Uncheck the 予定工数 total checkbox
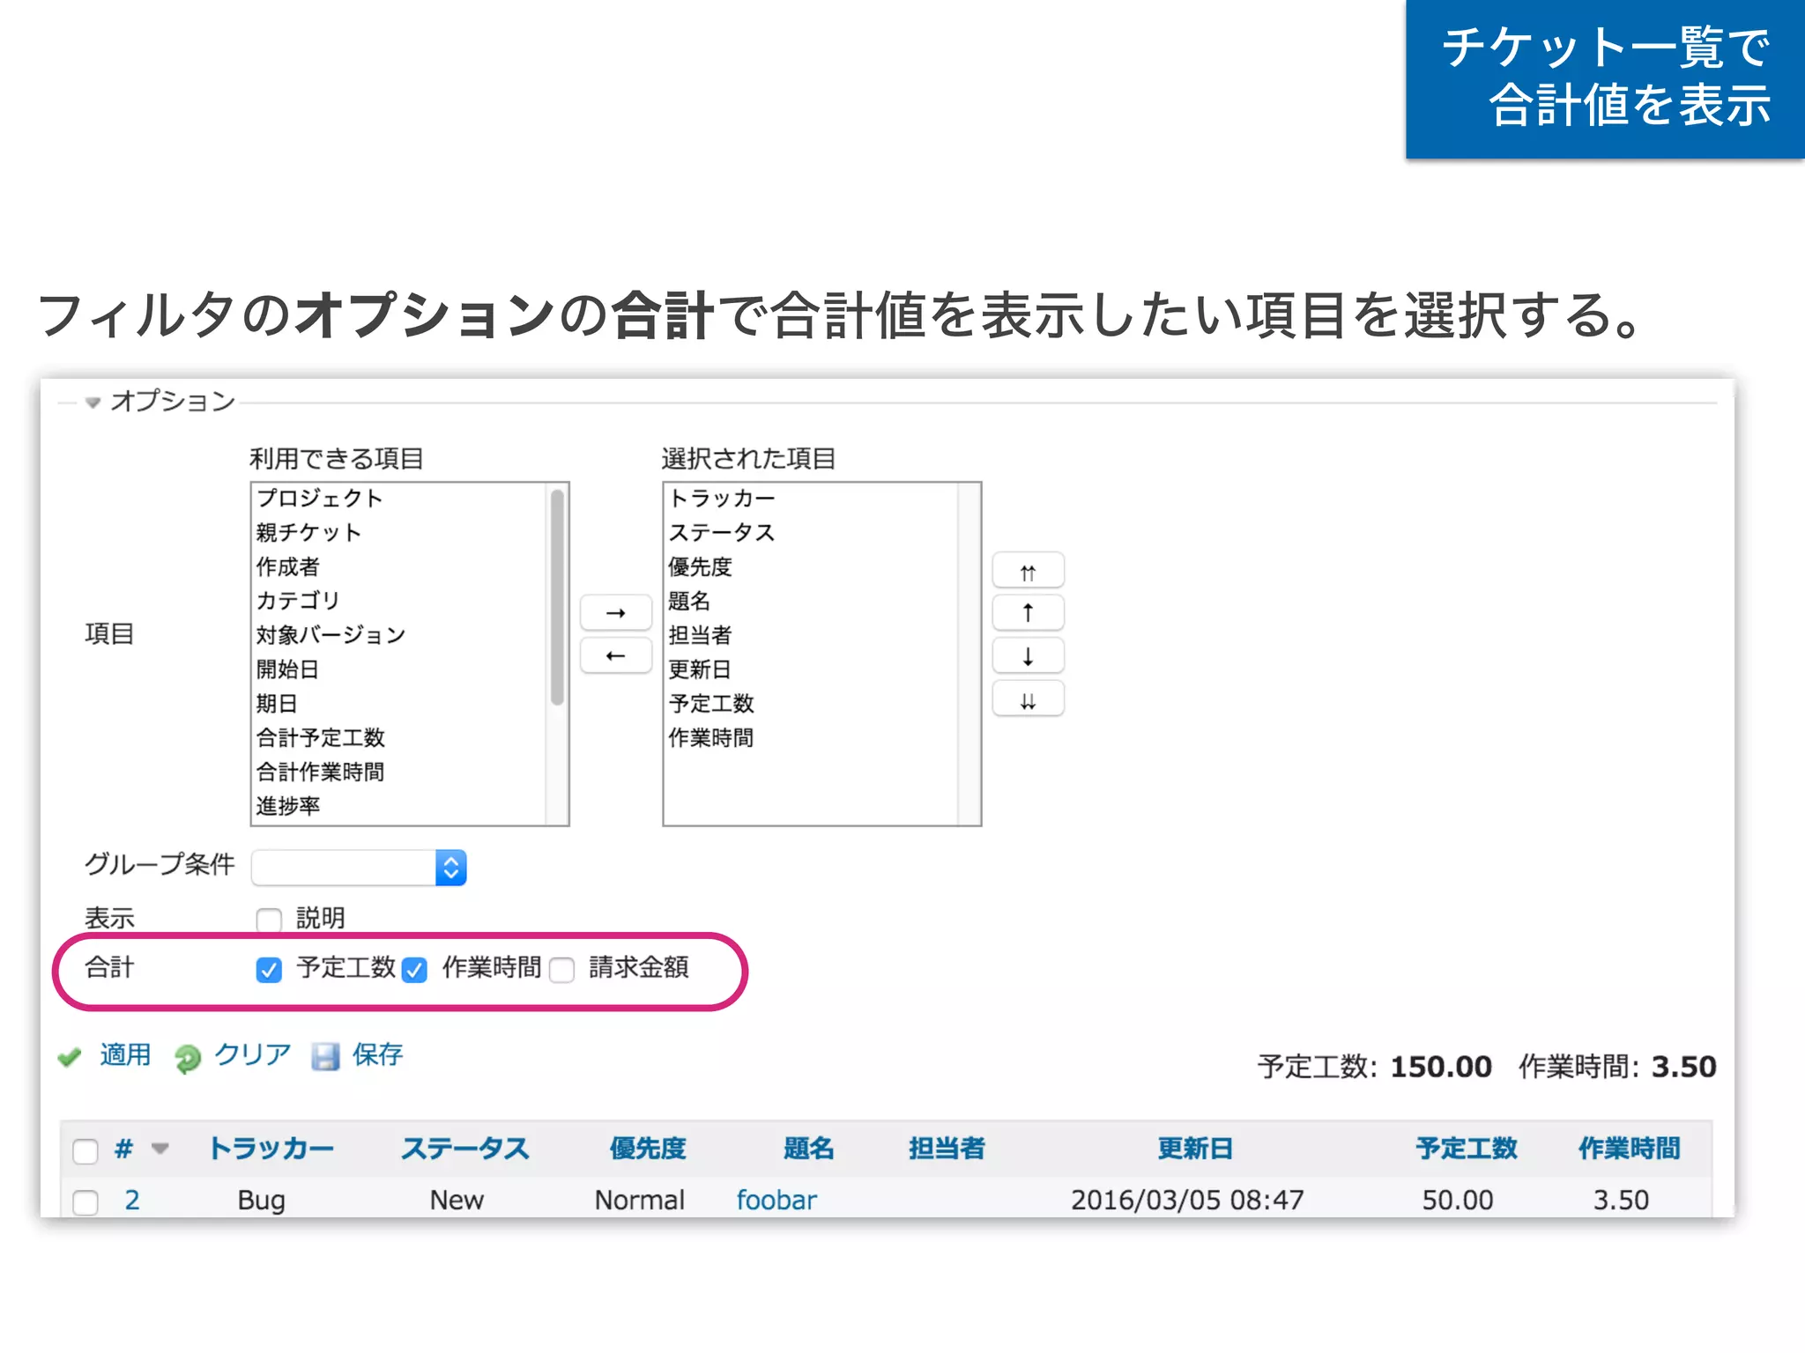Screen dimensions: 1805x1353 (x=269, y=970)
